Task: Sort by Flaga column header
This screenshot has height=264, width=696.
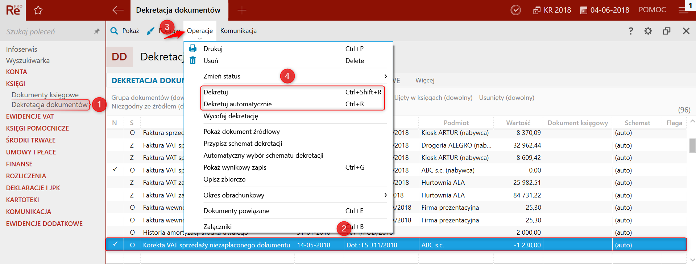Action: (674, 123)
